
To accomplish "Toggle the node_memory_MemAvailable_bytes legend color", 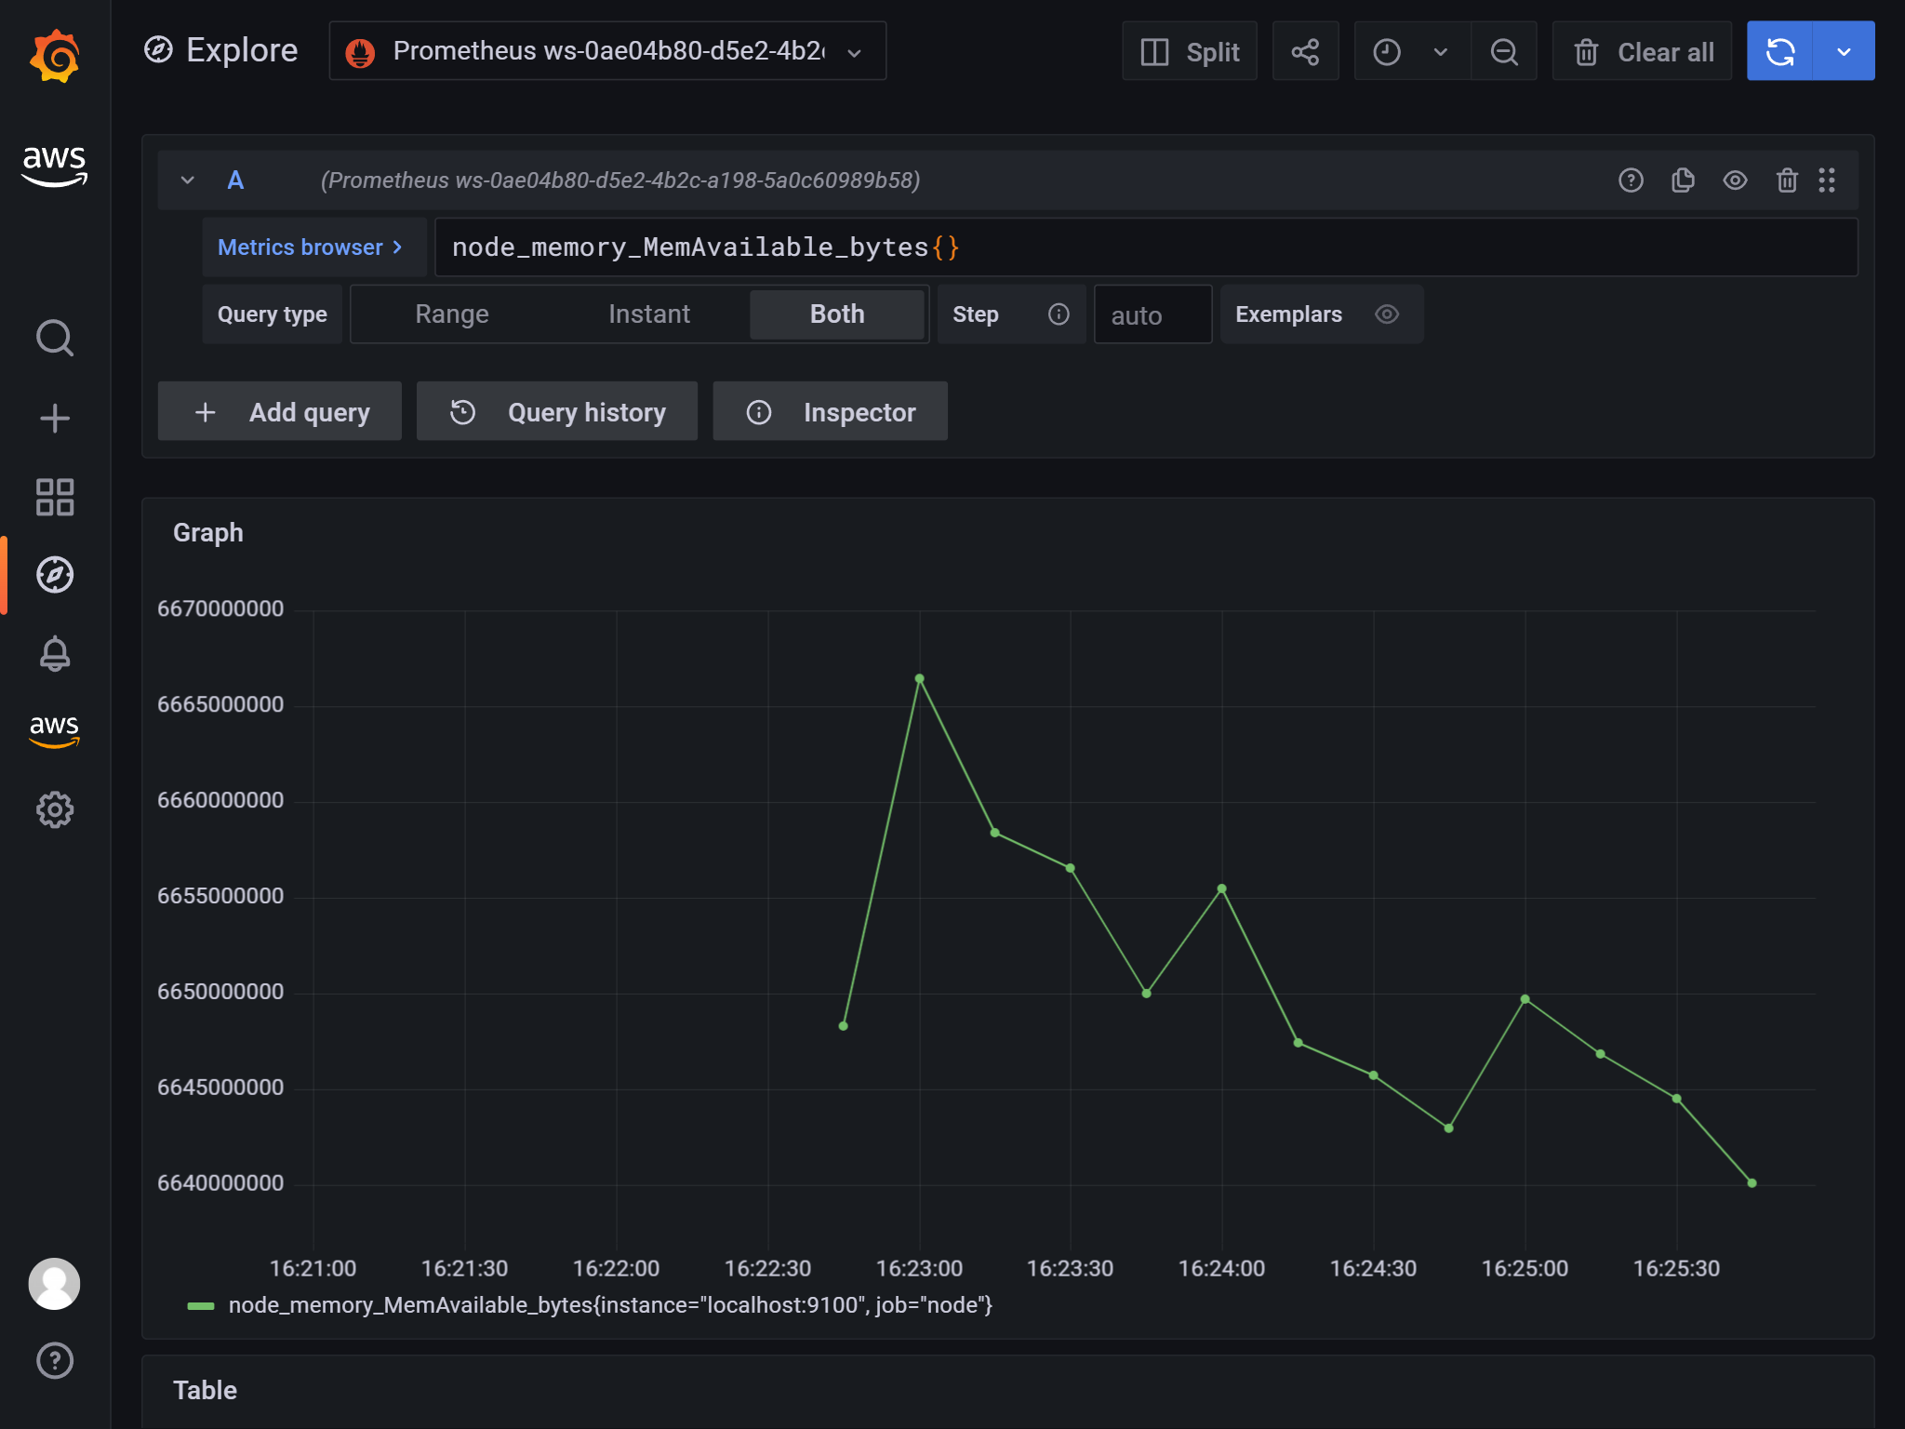I will 203,1304.
